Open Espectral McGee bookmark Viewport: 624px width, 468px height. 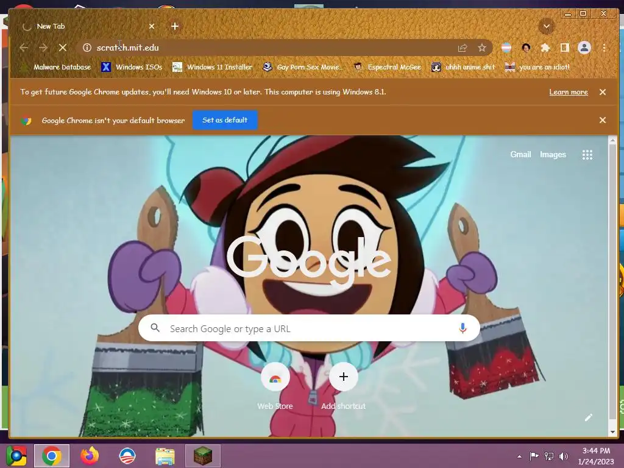click(388, 67)
